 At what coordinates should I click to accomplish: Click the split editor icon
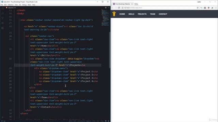coord(106,7)
